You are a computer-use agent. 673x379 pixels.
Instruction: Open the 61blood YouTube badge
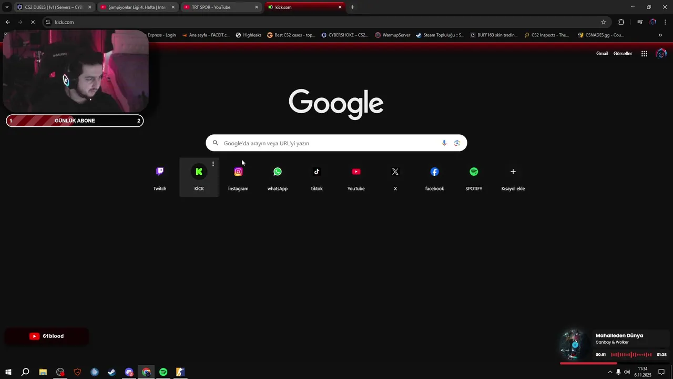pyautogui.click(x=46, y=336)
